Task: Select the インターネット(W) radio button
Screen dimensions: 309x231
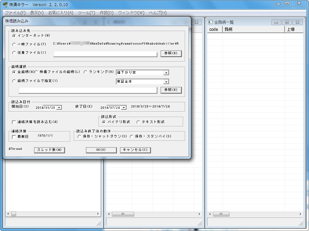Action: [14, 36]
